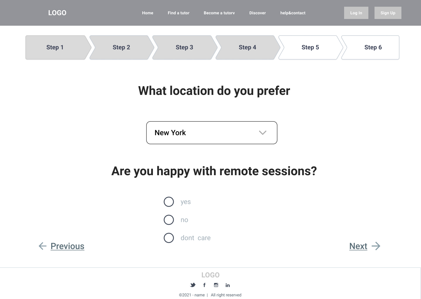Open the Instagram footer icon
This screenshot has height=299, width=421.
pos(216,285)
